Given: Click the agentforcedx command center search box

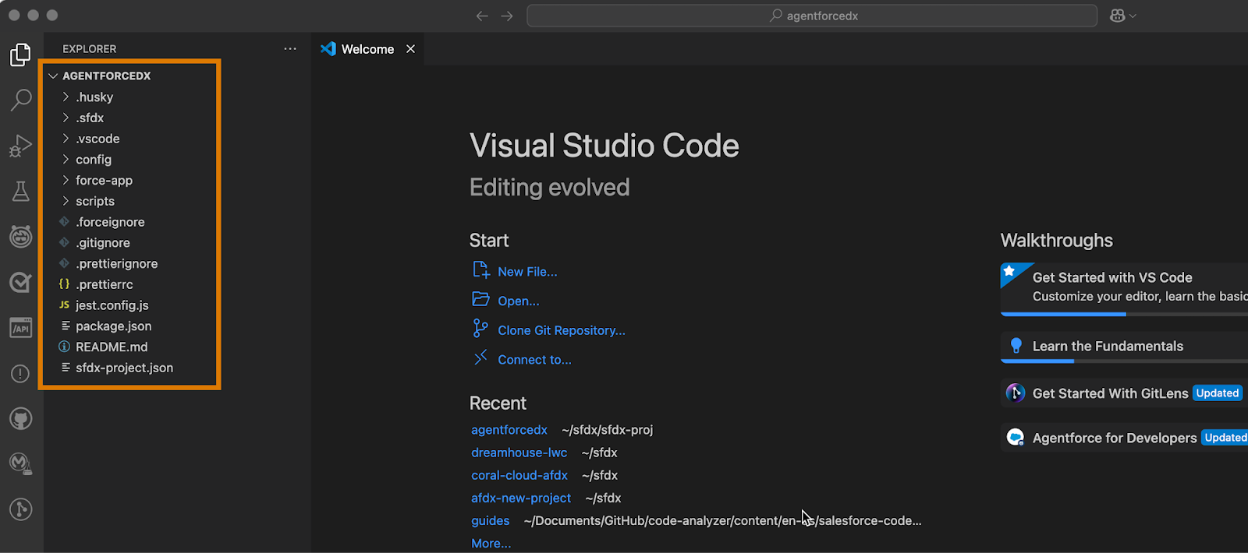Looking at the screenshot, I should pyautogui.click(x=812, y=16).
